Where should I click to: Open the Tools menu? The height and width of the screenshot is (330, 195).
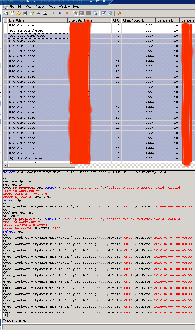pos(52,7)
